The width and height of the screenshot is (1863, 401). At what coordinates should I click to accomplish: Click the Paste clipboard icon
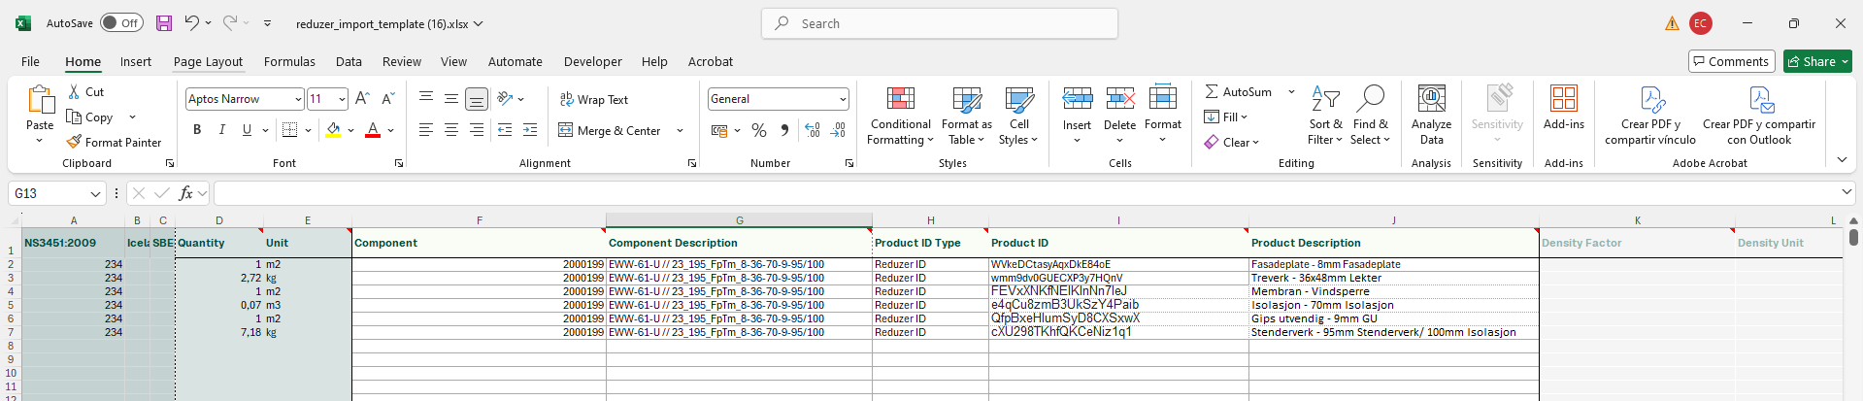point(40,100)
